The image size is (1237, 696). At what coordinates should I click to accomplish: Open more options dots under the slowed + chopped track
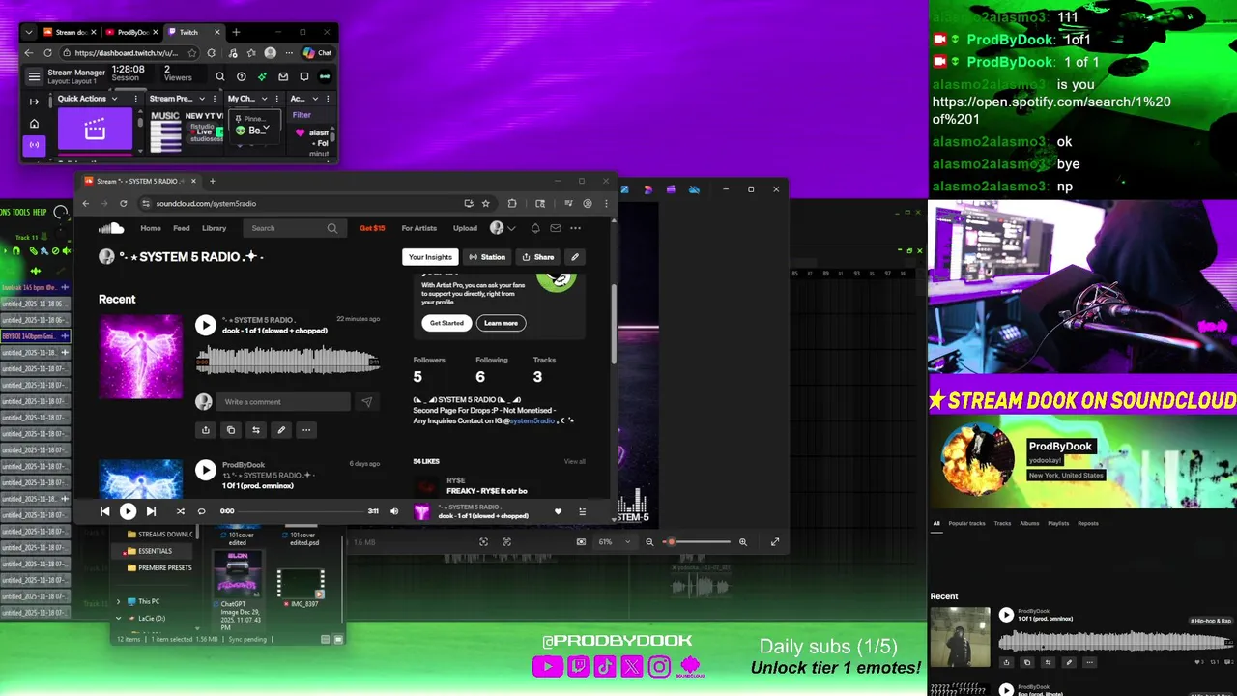(x=306, y=430)
